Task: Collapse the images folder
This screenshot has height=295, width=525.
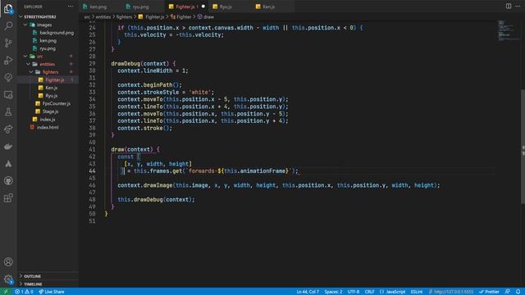Action: pos(25,25)
